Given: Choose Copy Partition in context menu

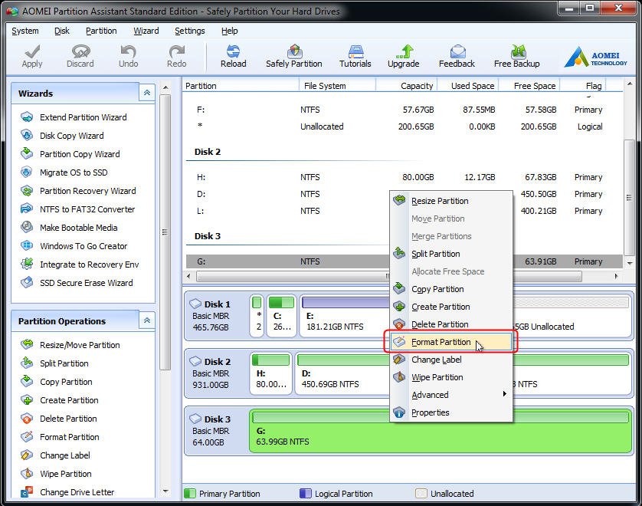Looking at the screenshot, I should click(x=451, y=289).
